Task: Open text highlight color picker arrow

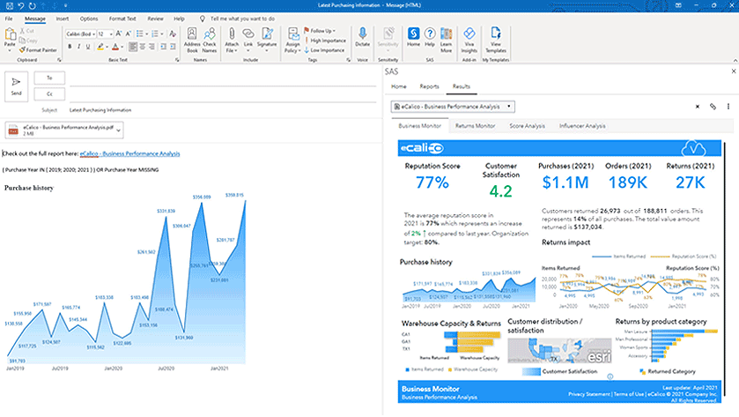Action: (x=107, y=47)
